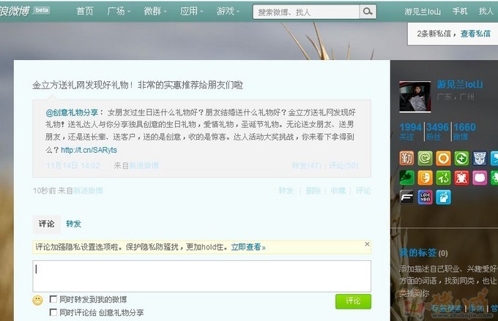Click 评论(50) on the original post

343,165
